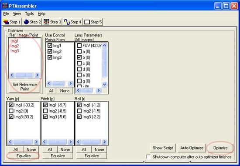Viewport: 240px width, 166px height.
Task: Close the PTAssembler window
Action: click(x=234, y=6)
